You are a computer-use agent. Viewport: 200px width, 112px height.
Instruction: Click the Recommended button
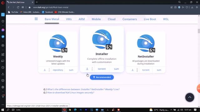(x=102, y=77)
